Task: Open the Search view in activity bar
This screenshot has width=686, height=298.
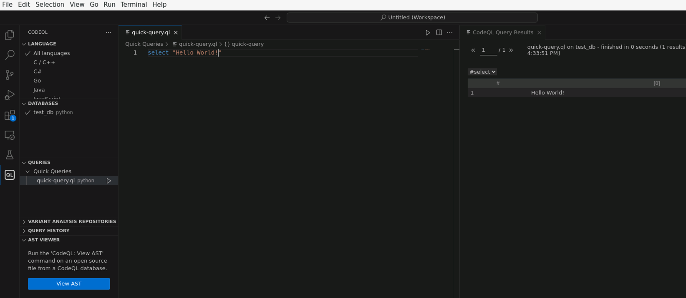Action: [x=10, y=55]
